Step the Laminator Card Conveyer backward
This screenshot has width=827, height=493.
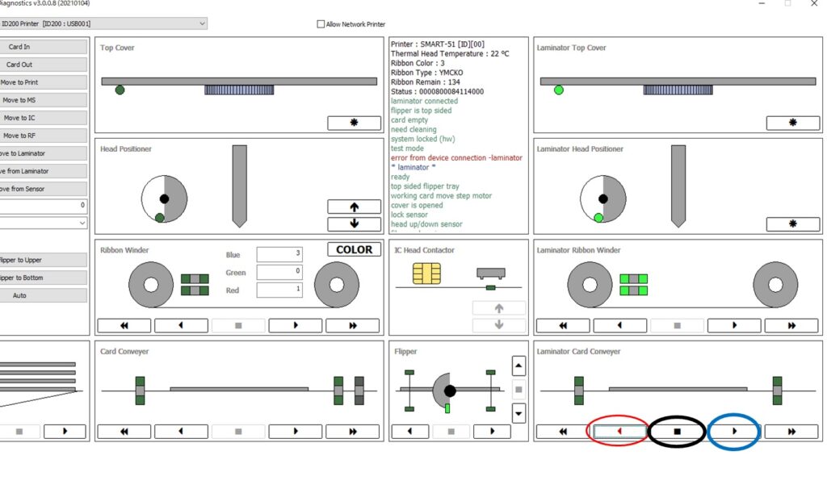(619, 432)
